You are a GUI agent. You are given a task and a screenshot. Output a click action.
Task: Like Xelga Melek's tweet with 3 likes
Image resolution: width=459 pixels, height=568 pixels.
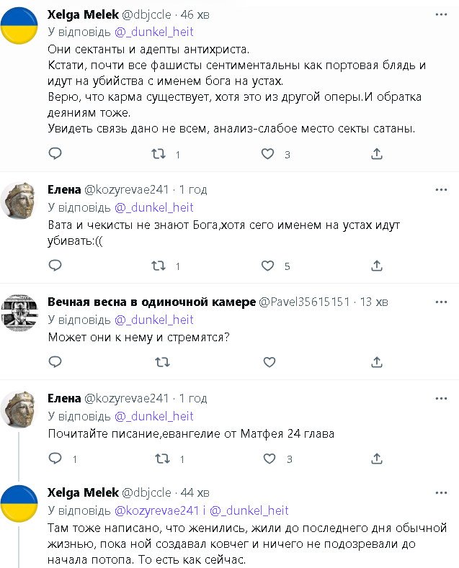click(x=267, y=153)
